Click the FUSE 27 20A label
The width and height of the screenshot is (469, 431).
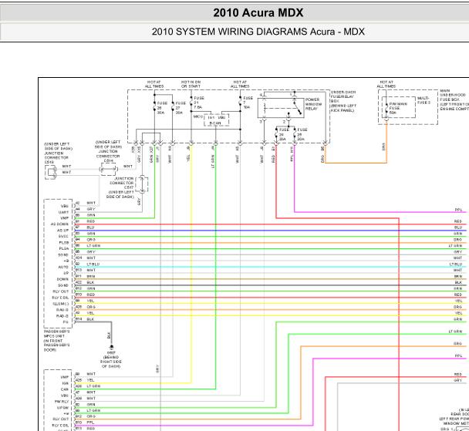(180, 108)
